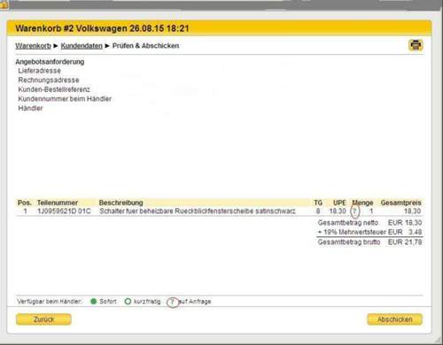Click the Teilenummer column header

tap(58, 203)
